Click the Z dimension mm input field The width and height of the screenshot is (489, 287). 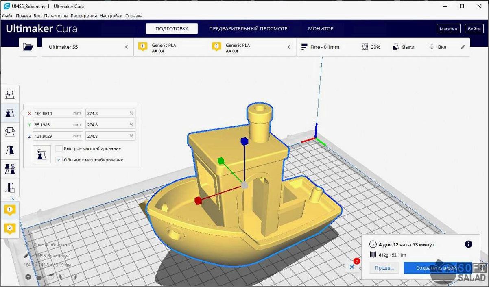pos(58,136)
